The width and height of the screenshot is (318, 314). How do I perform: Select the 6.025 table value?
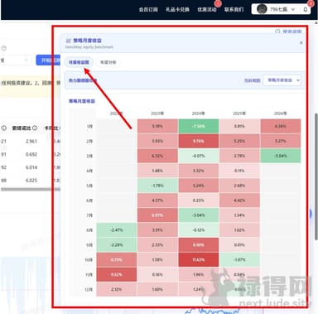pos(31,181)
